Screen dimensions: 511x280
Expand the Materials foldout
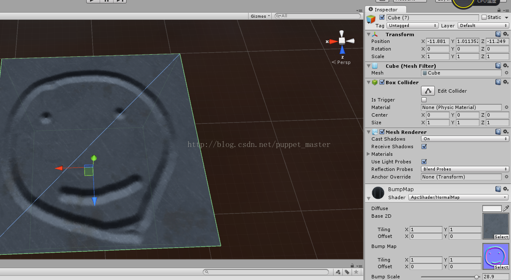pyautogui.click(x=369, y=154)
